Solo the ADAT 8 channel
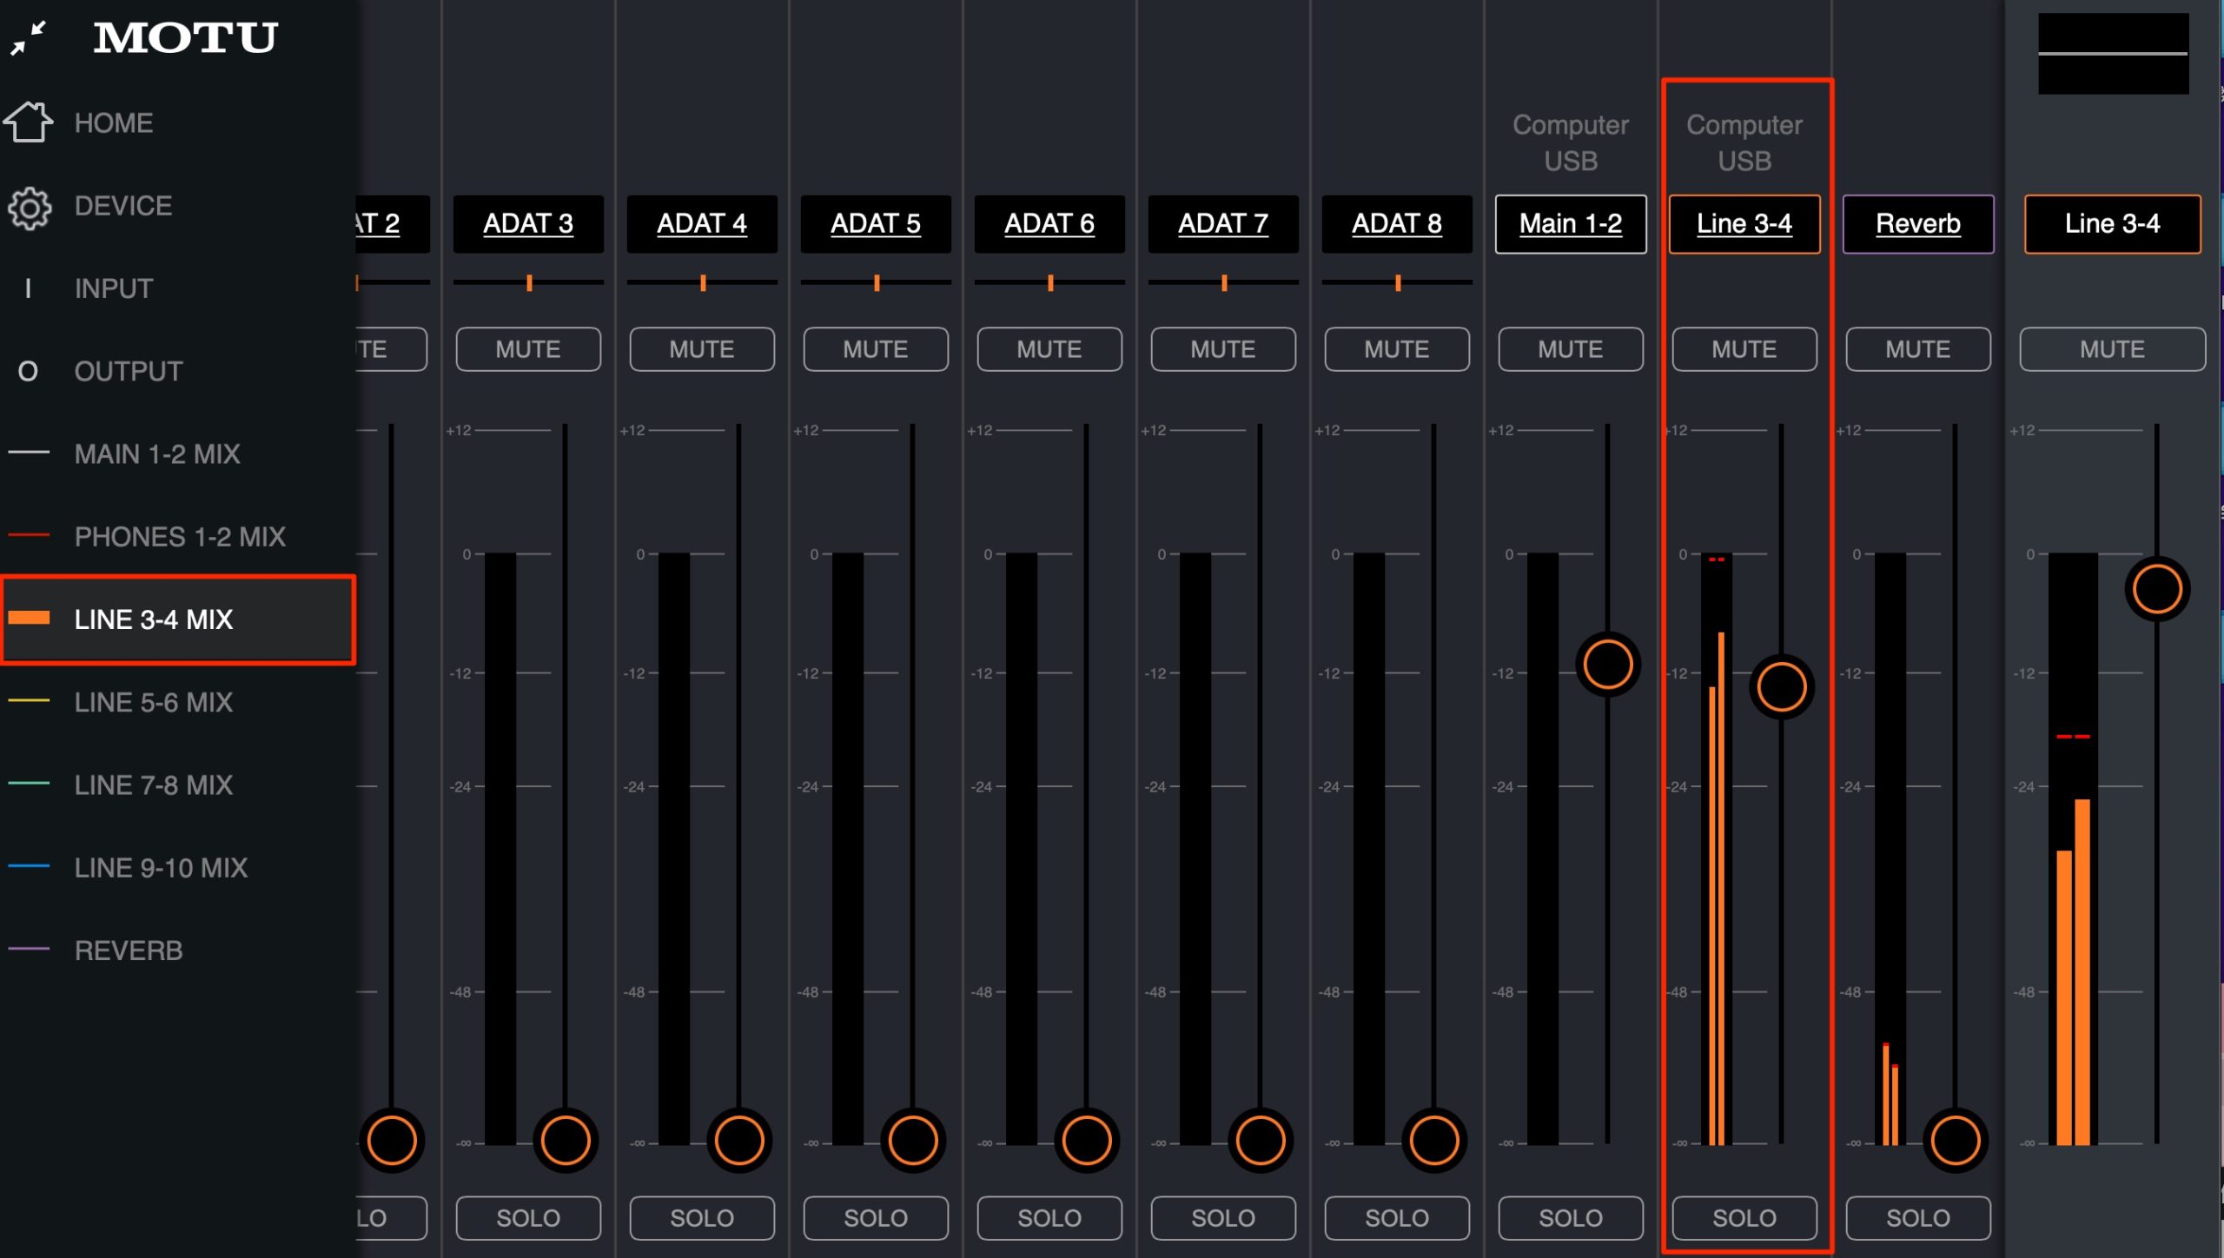Viewport: 2224px width, 1258px height. tap(1397, 1218)
